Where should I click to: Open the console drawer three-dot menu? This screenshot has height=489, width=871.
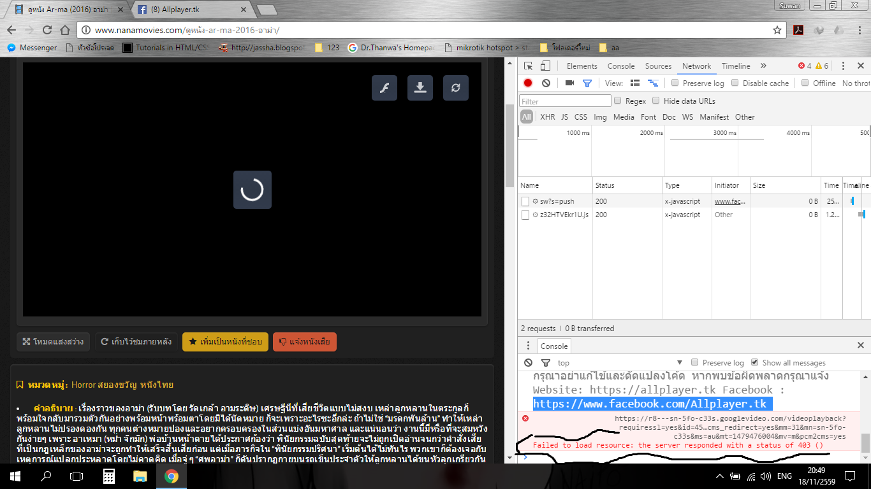click(528, 346)
